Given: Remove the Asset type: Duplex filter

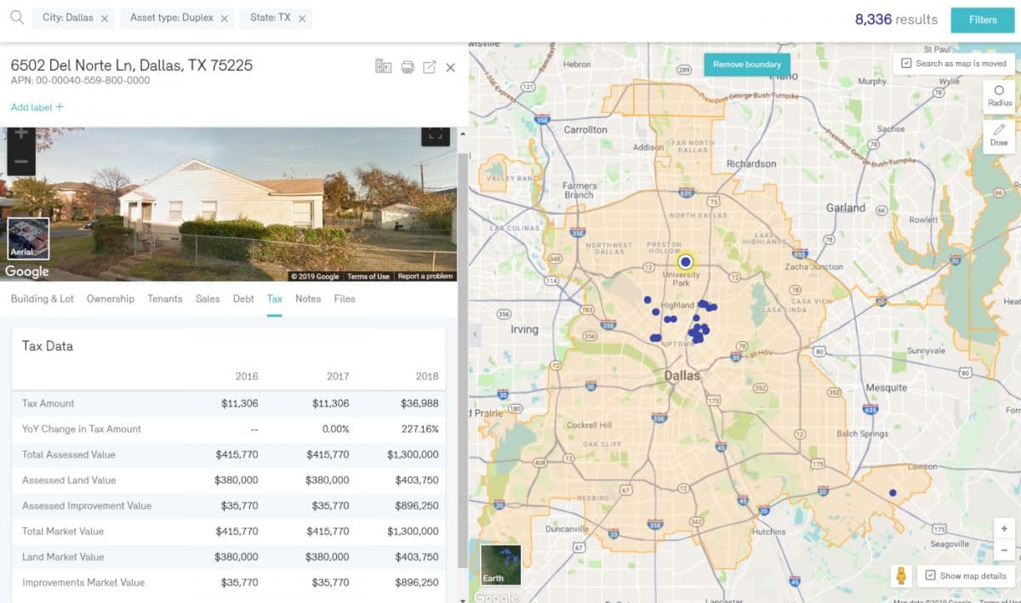Looking at the screenshot, I should [x=225, y=18].
